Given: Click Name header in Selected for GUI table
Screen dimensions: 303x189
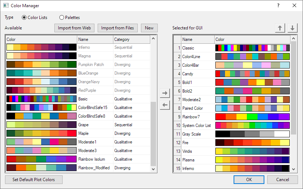Looking at the screenshot, I should click(x=198, y=39).
